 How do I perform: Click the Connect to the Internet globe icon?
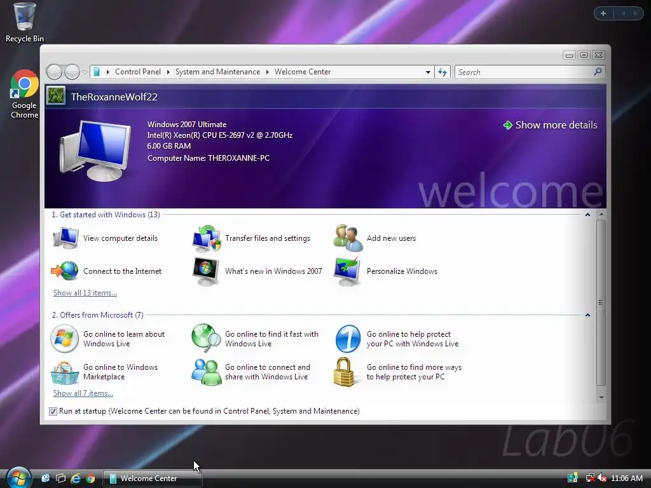65,271
